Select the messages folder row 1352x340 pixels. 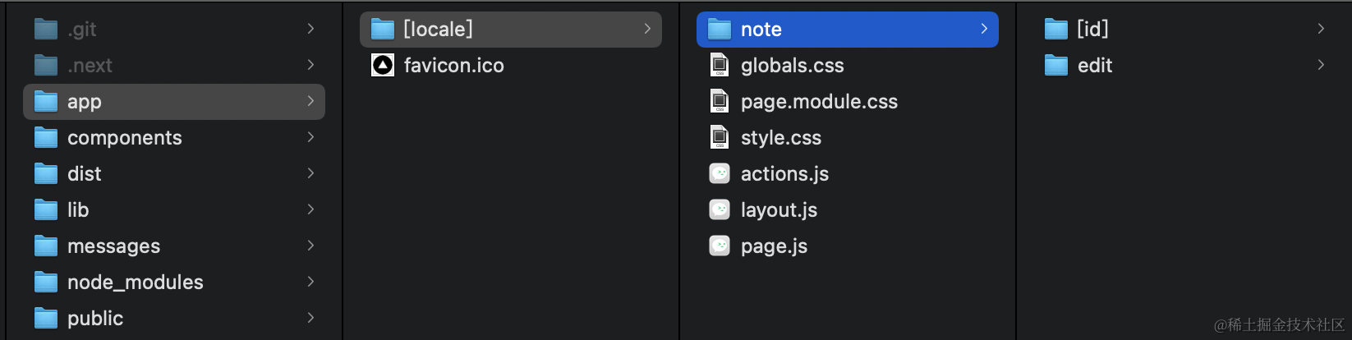pyautogui.click(x=113, y=246)
